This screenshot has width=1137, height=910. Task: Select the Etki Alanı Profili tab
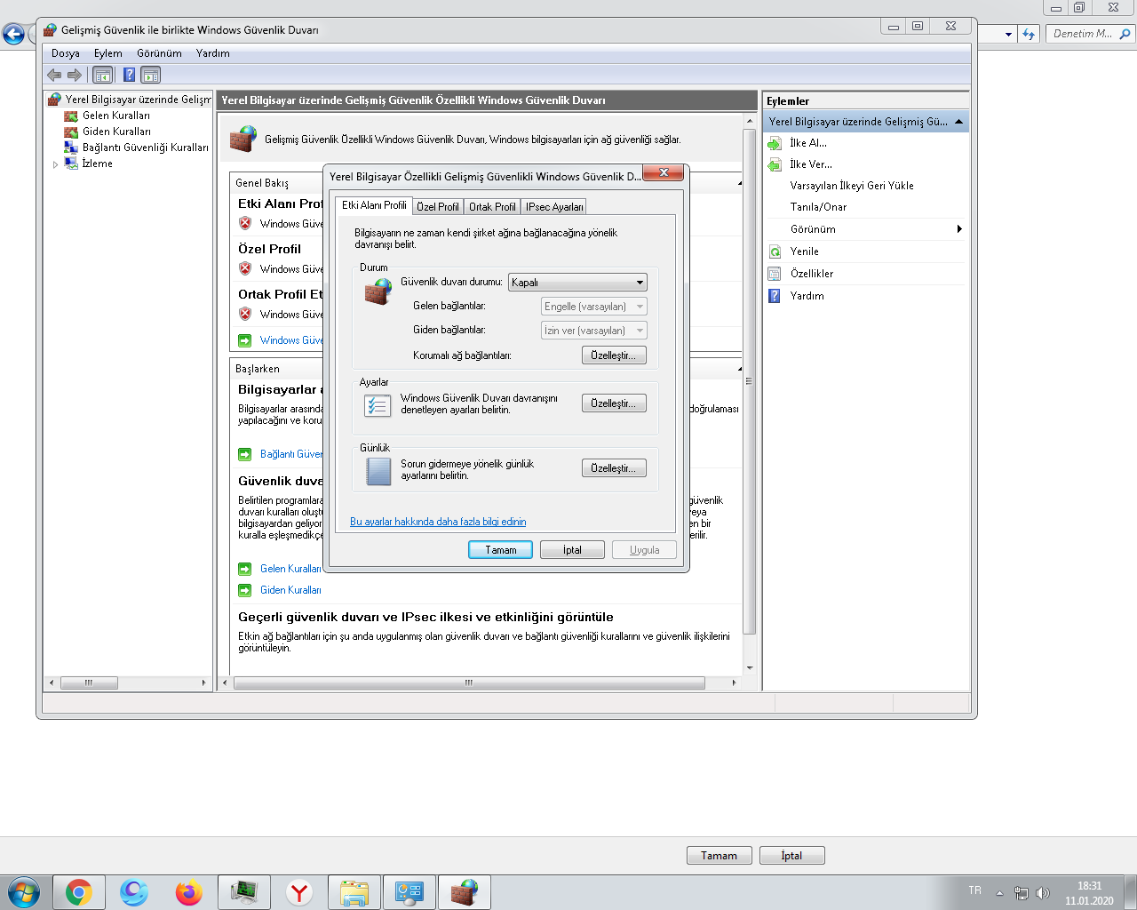[x=374, y=205]
